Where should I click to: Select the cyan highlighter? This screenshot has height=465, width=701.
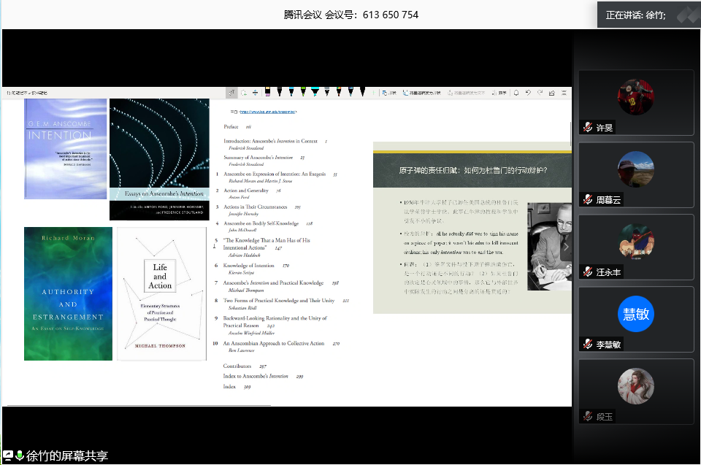(x=315, y=92)
